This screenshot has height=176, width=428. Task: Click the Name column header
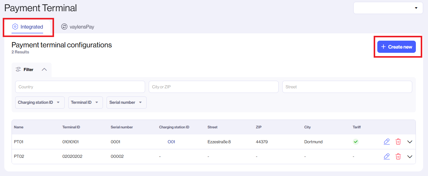pyautogui.click(x=19, y=127)
